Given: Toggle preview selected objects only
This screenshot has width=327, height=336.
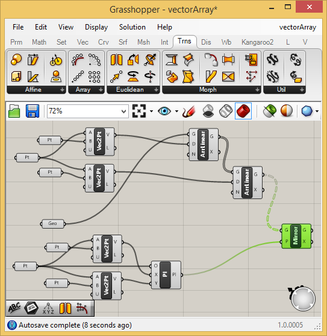Looking at the screenshot, I should 269,111.
